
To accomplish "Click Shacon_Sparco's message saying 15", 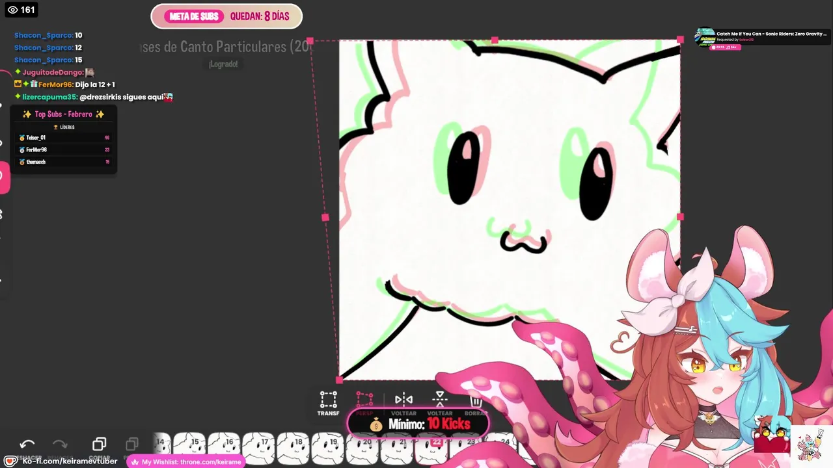I will 48,60.
